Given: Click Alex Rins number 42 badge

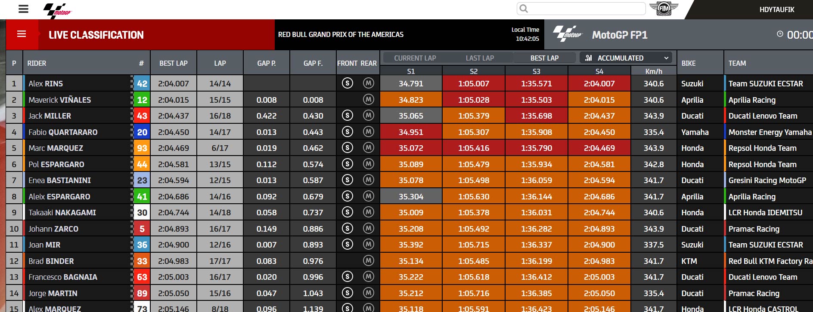Looking at the screenshot, I should [x=142, y=83].
